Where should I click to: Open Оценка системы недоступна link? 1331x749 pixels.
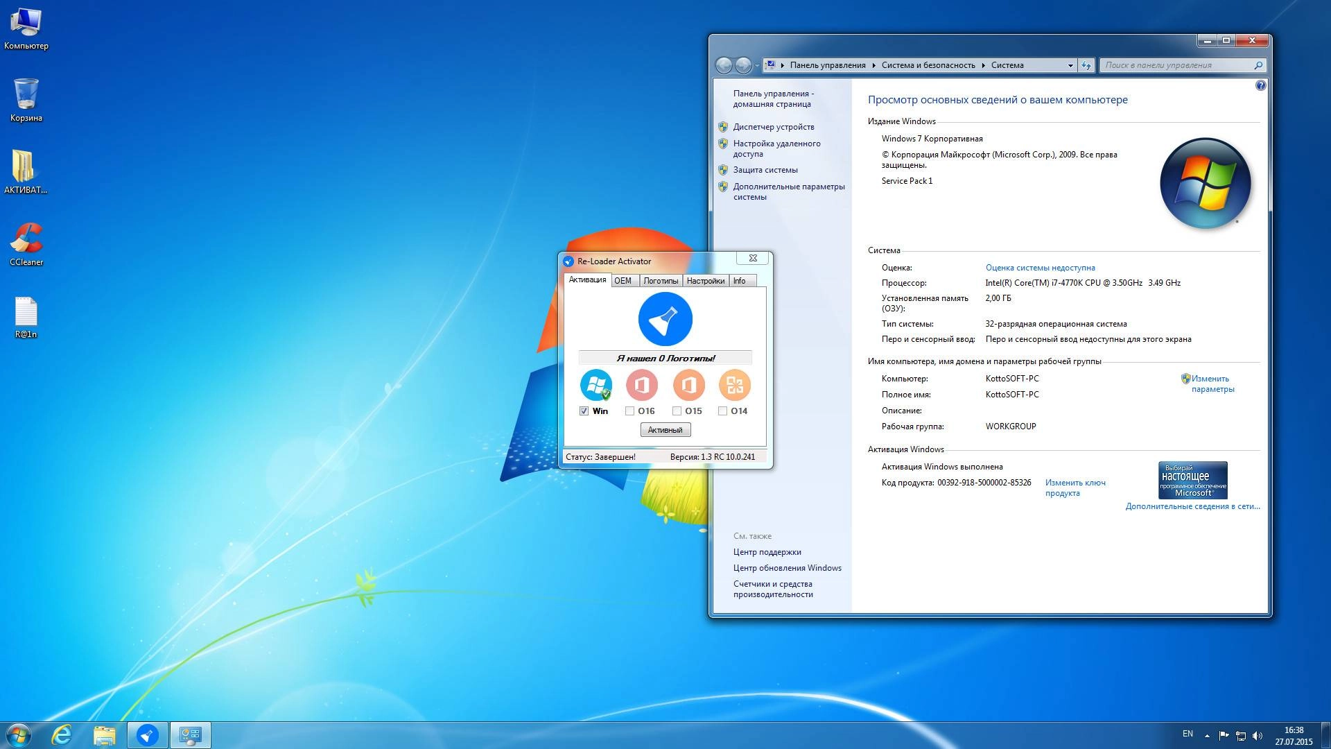click(x=1040, y=268)
